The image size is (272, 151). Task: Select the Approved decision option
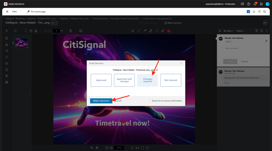click(x=101, y=80)
